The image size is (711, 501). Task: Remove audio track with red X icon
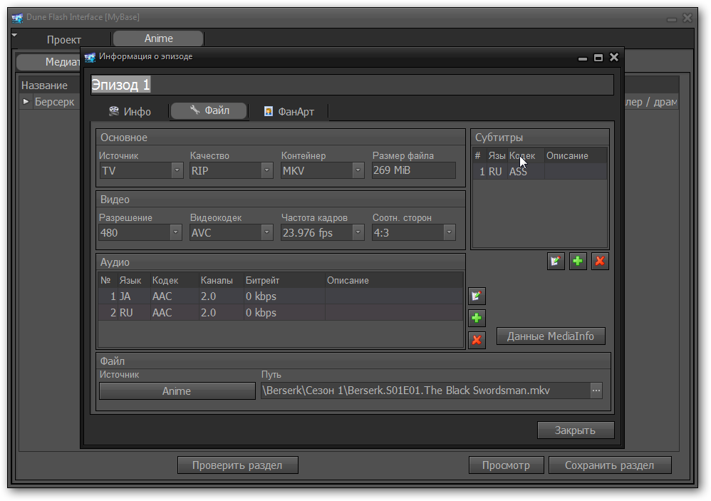[477, 340]
